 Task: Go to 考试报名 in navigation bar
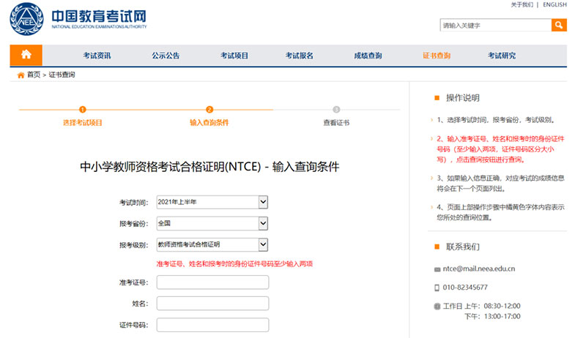tap(299, 56)
